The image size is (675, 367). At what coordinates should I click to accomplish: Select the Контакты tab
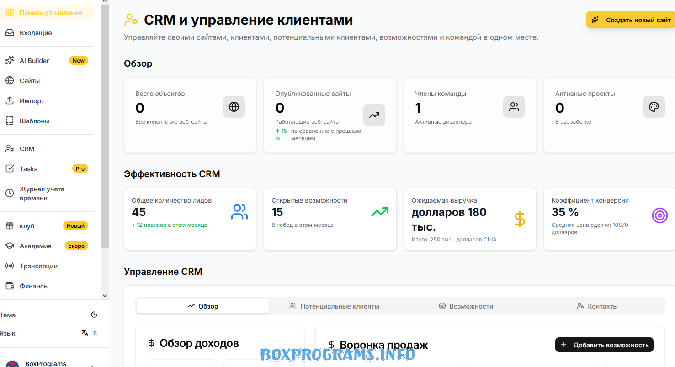(597, 306)
